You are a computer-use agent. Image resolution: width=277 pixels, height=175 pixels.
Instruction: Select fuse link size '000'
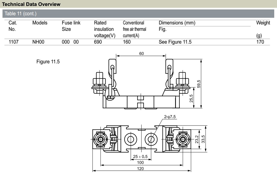click(66, 42)
